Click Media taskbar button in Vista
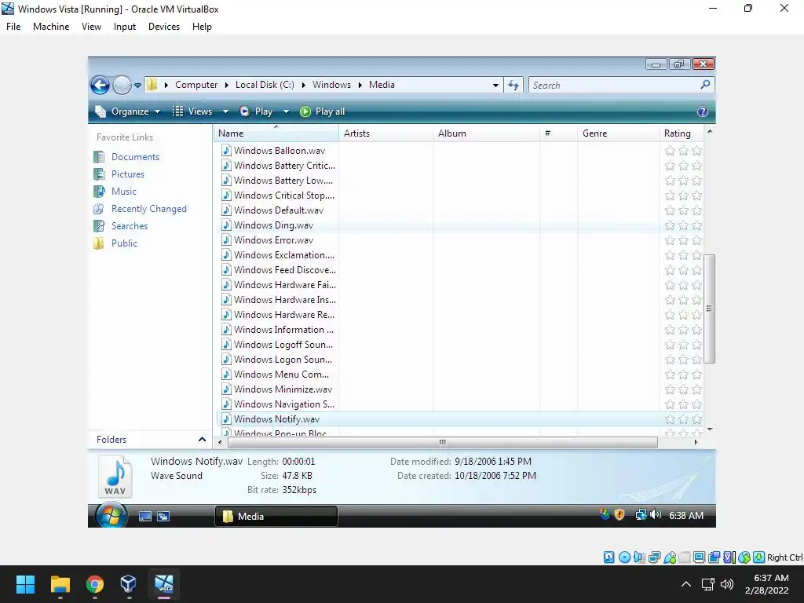The image size is (804, 603). pos(276,517)
